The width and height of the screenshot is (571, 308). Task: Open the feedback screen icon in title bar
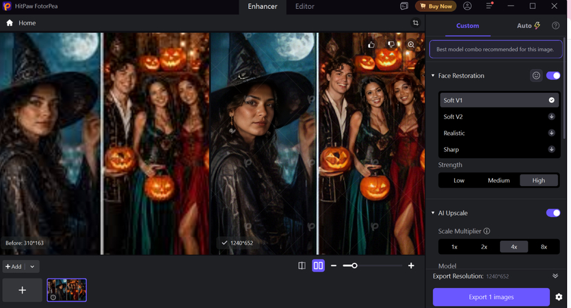pyautogui.click(x=404, y=6)
